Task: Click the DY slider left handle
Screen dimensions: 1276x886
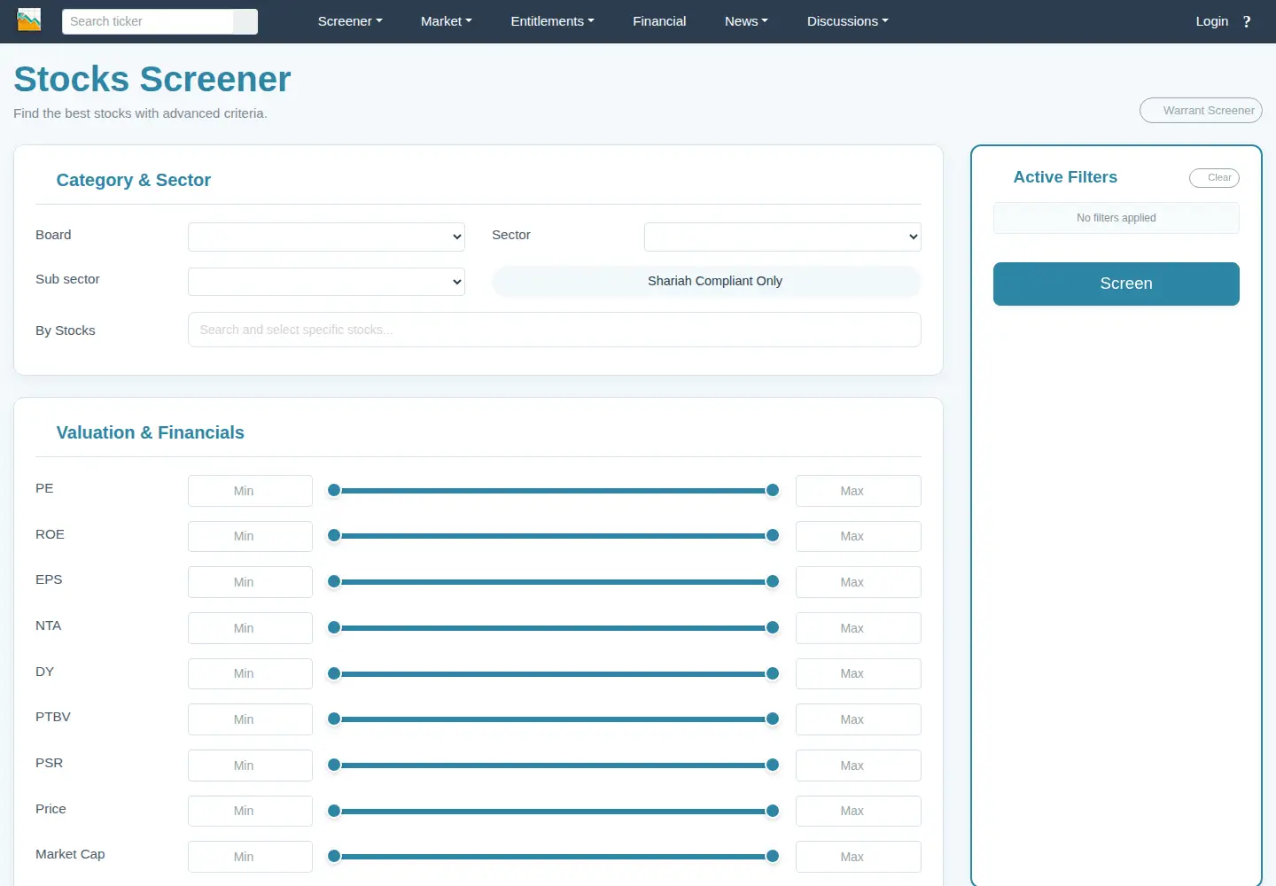Action: click(x=334, y=673)
